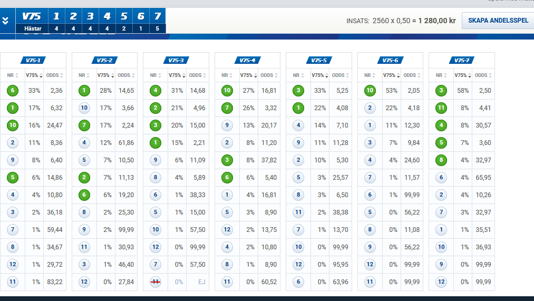
Task: Deselect horse 6 in V75-1
Action: (x=13, y=91)
